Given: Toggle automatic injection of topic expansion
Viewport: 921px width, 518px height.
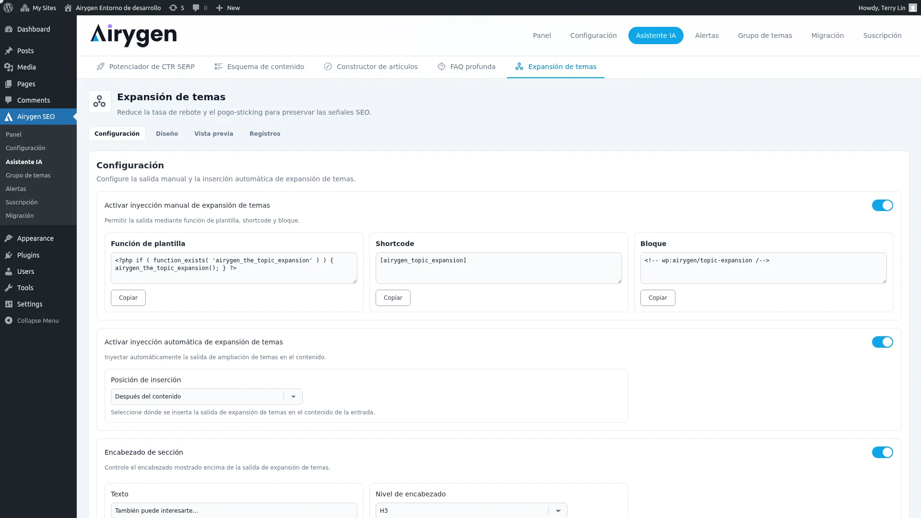Looking at the screenshot, I should 882,342.
